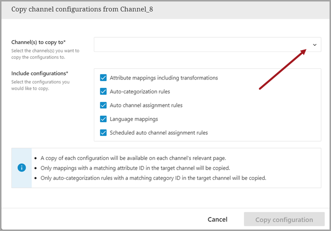Expand the channels dropdown chevron
Image resolution: width=331 pixels, height=231 pixels.
[314, 45]
